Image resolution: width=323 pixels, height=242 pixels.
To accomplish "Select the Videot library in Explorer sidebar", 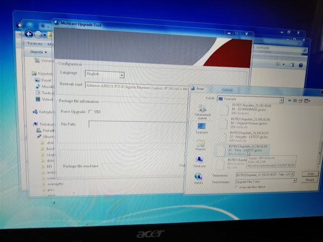I will 44,99.
